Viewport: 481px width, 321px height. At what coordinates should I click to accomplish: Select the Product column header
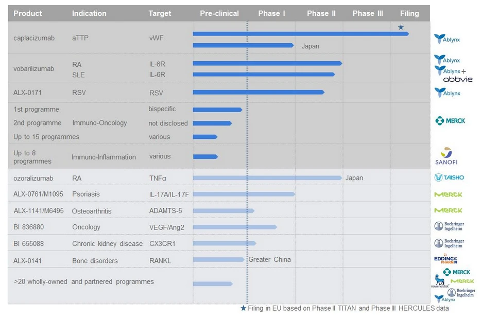coord(28,13)
